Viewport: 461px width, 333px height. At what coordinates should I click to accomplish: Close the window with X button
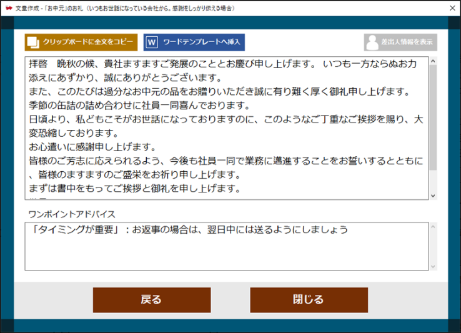click(x=452, y=8)
